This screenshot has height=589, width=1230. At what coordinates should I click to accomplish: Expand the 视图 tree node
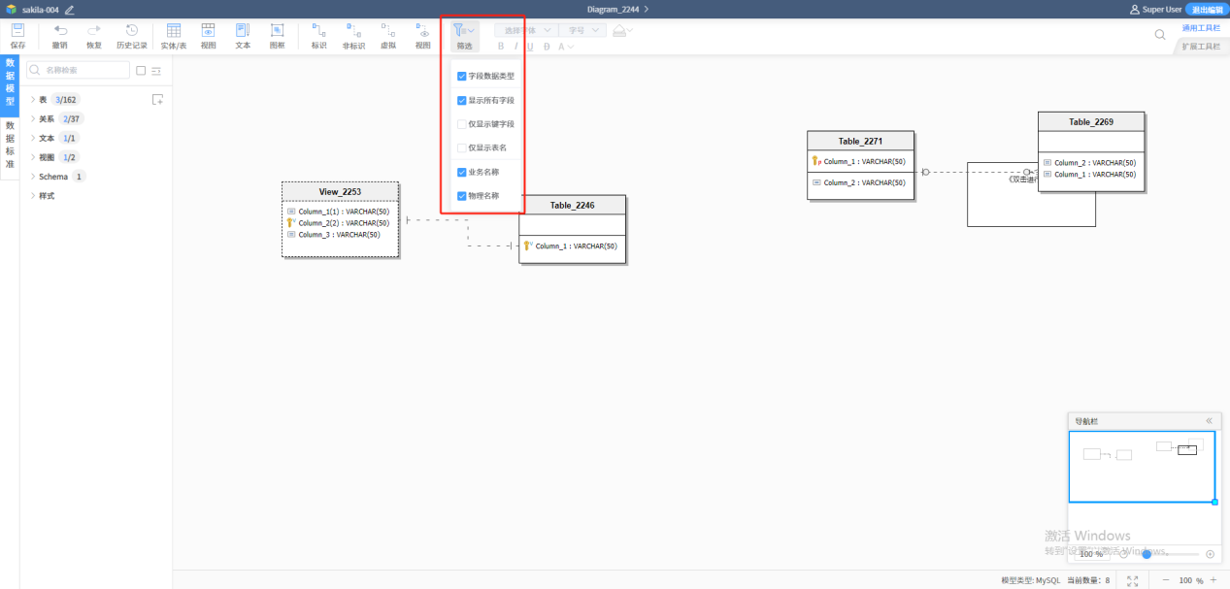pyautogui.click(x=32, y=157)
